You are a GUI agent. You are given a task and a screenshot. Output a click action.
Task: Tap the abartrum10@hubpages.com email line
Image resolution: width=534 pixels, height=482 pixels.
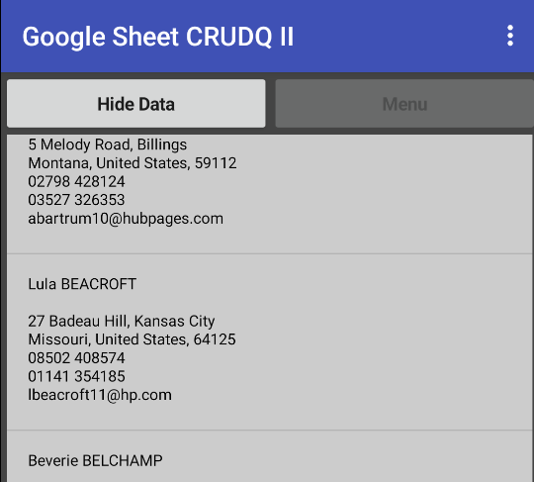(126, 219)
